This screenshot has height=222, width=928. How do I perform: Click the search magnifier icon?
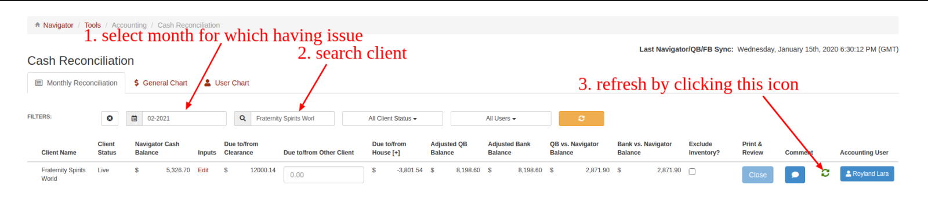(242, 119)
